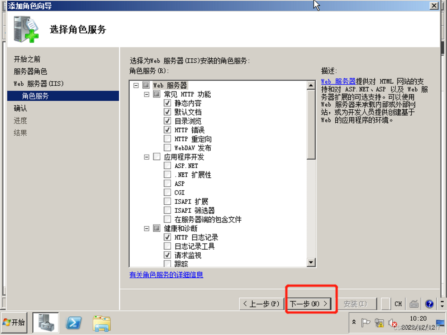Check the 日志记录工具 checkbox

click(167, 246)
